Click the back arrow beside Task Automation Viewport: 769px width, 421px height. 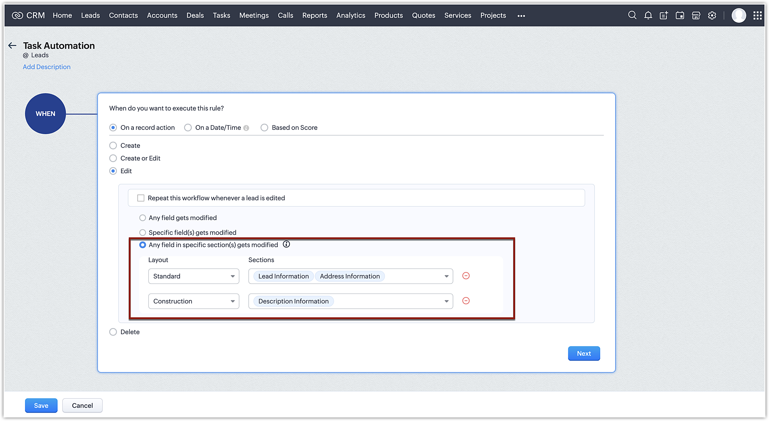[x=12, y=46]
